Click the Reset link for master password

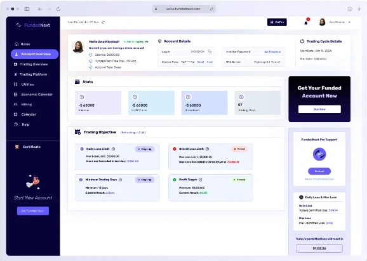click(x=201, y=62)
